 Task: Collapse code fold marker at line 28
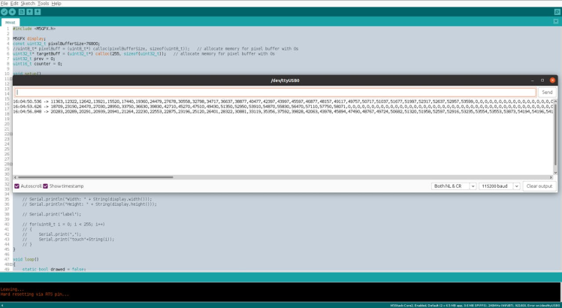pyautogui.click(x=11, y=164)
